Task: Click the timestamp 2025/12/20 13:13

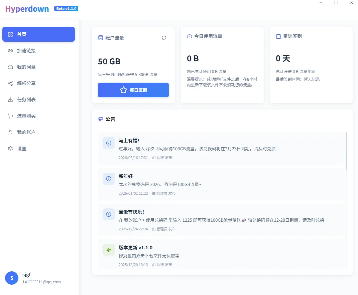Action: 133,265
